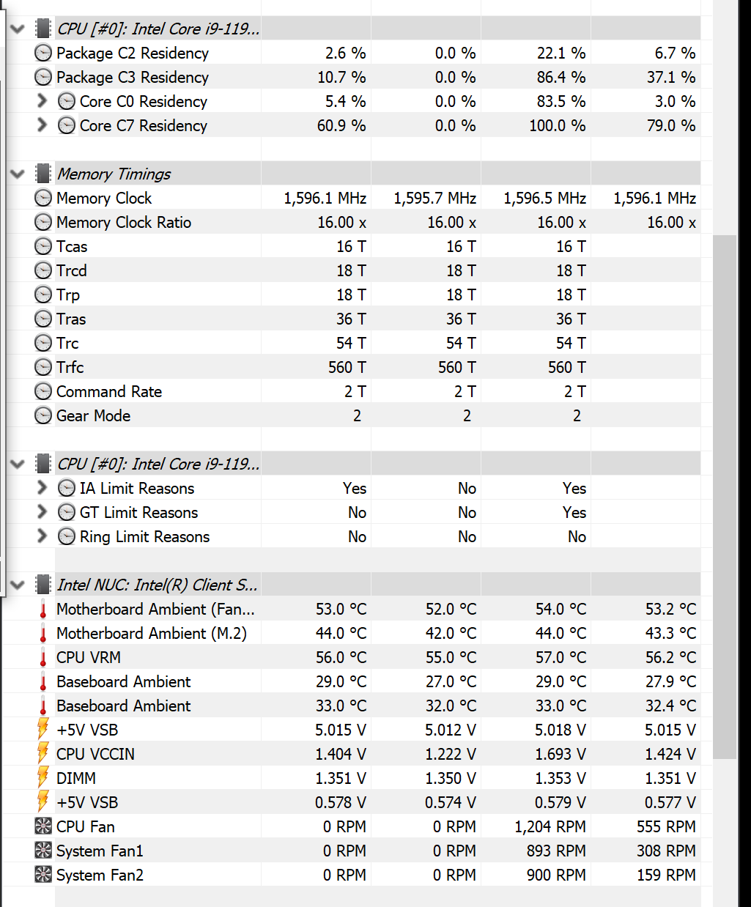Click the clock icon beside Gear Mode
The width and height of the screenshot is (751, 907).
pyautogui.click(x=43, y=416)
